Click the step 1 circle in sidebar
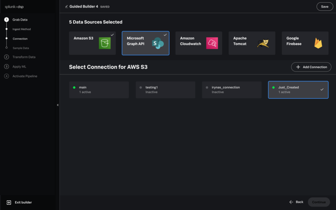Image resolution: width=336 pixels, height=210 pixels. 6,20
